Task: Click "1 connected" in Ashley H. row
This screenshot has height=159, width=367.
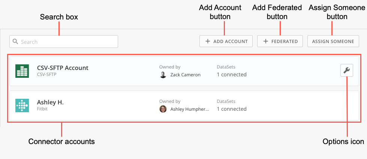Action: click(x=232, y=109)
